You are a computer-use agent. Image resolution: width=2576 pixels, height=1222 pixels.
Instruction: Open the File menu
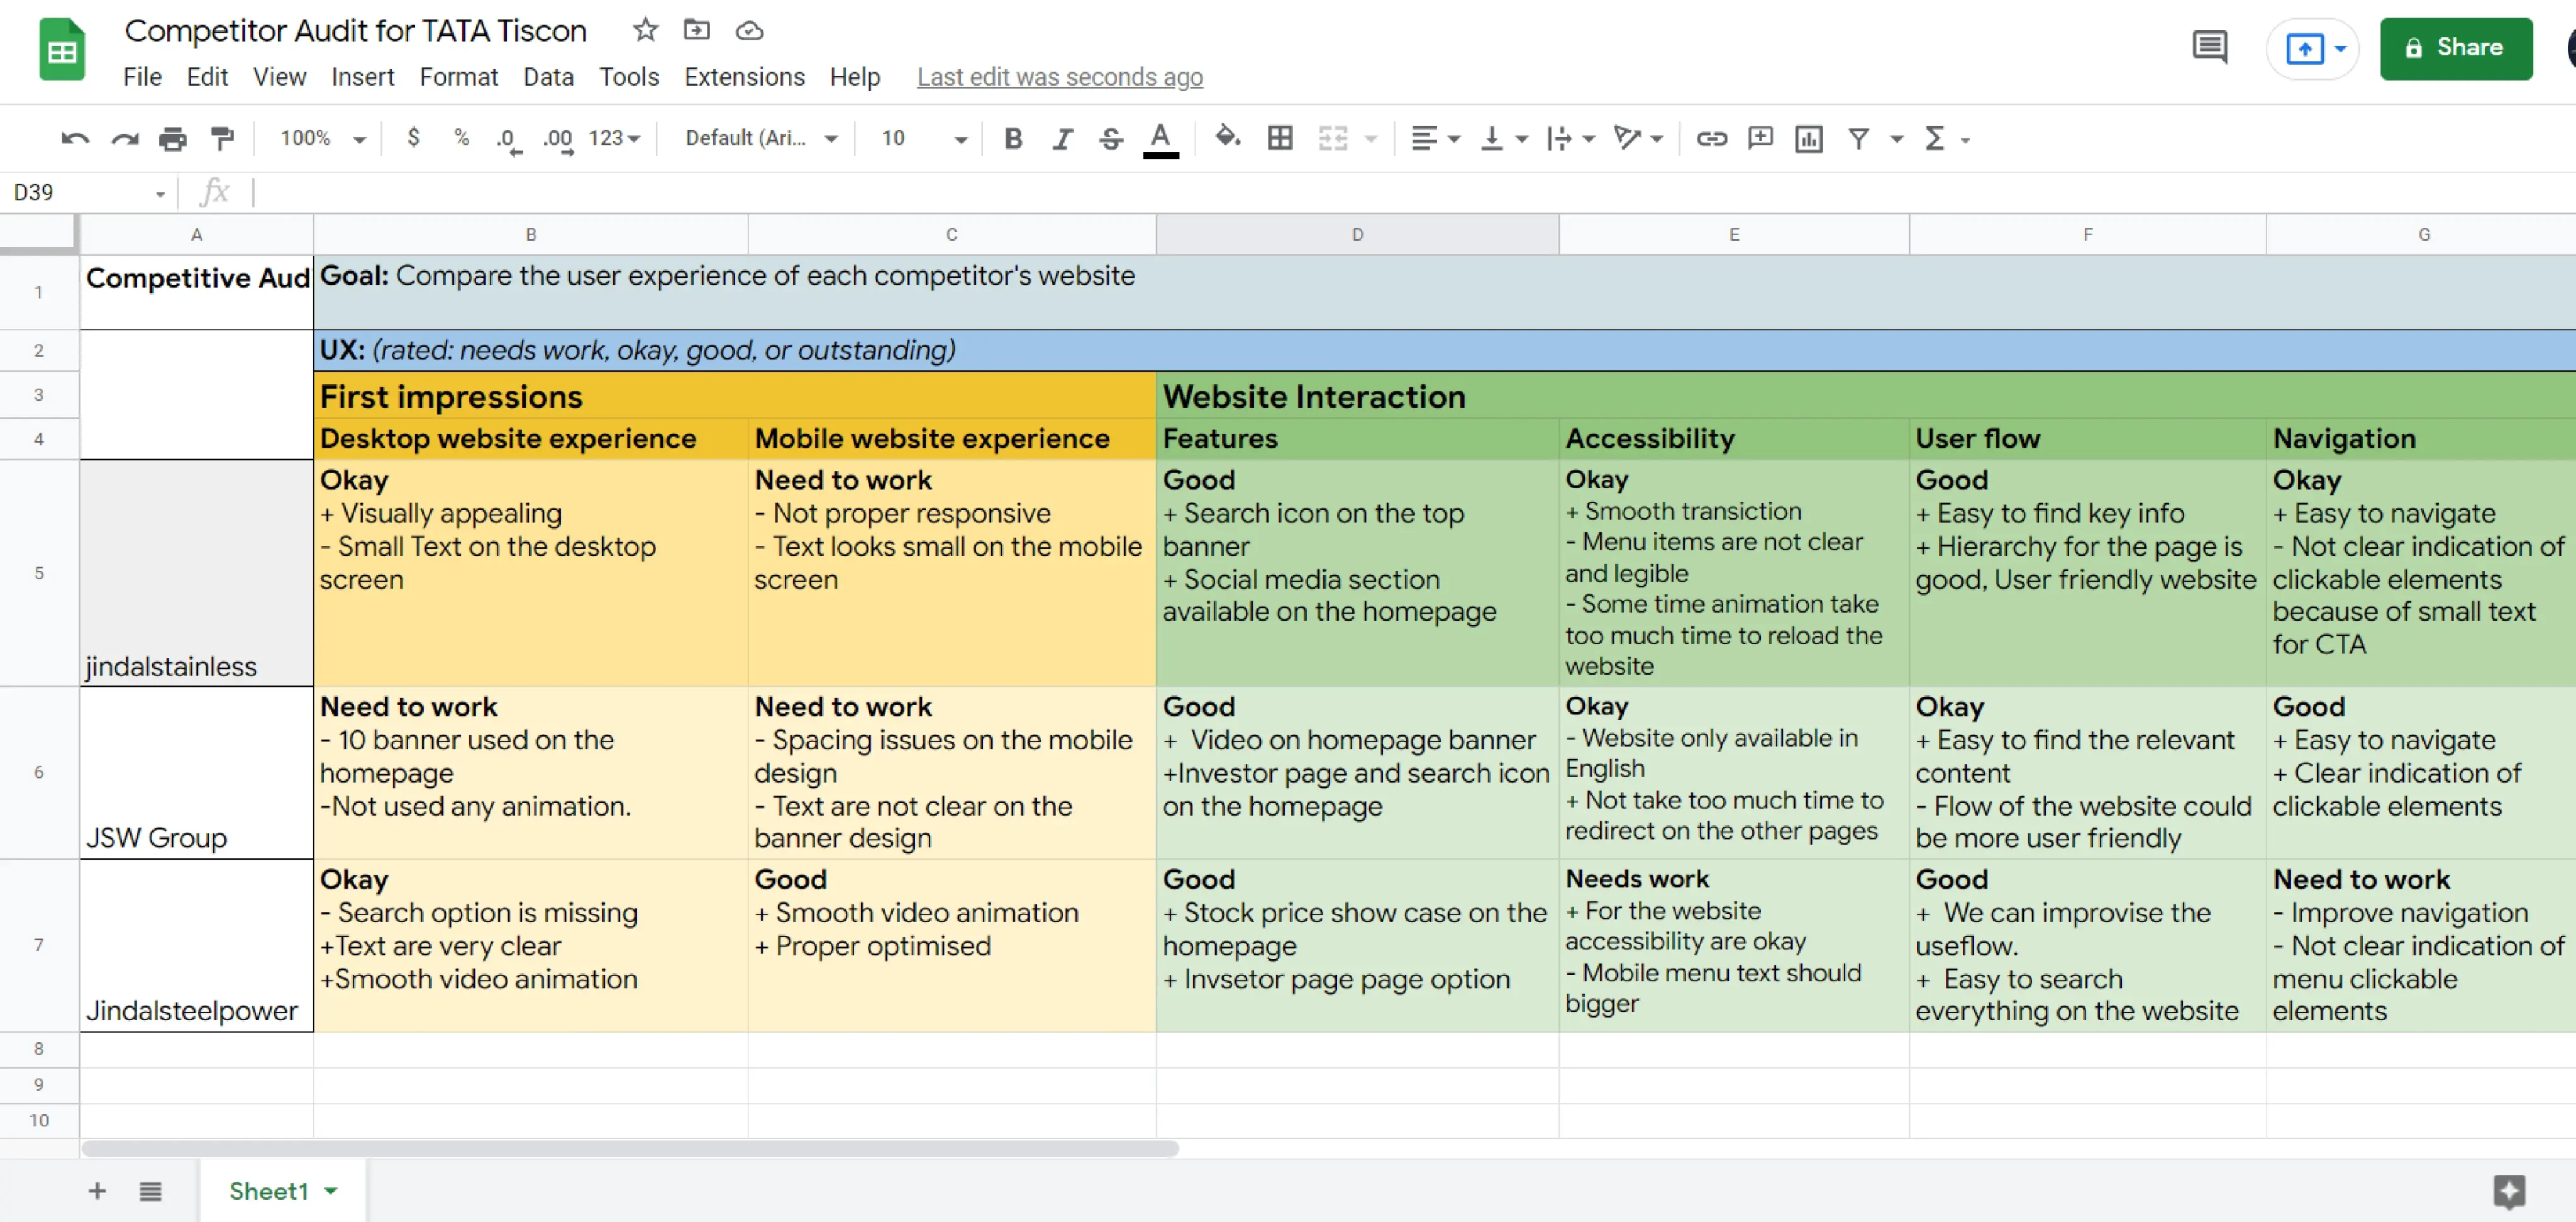[142, 77]
